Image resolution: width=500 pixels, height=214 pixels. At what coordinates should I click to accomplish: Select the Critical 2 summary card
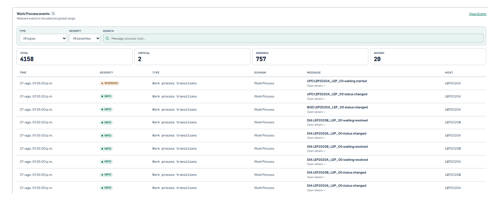(192, 57)
